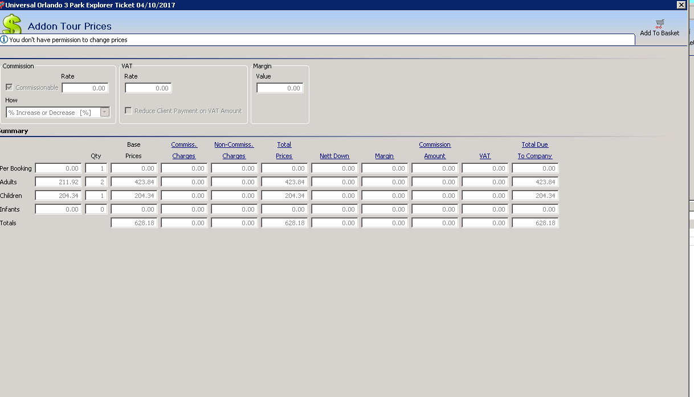This screenshot has height=397, width=694.
Task: Click the Addon Tour Prices heading
Action: point(70,26)
